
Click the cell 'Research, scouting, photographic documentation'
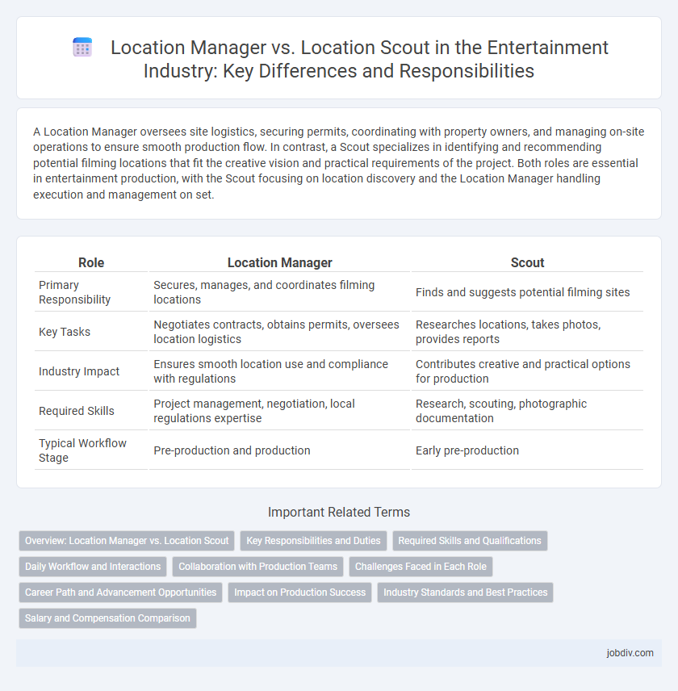point(527,411)
